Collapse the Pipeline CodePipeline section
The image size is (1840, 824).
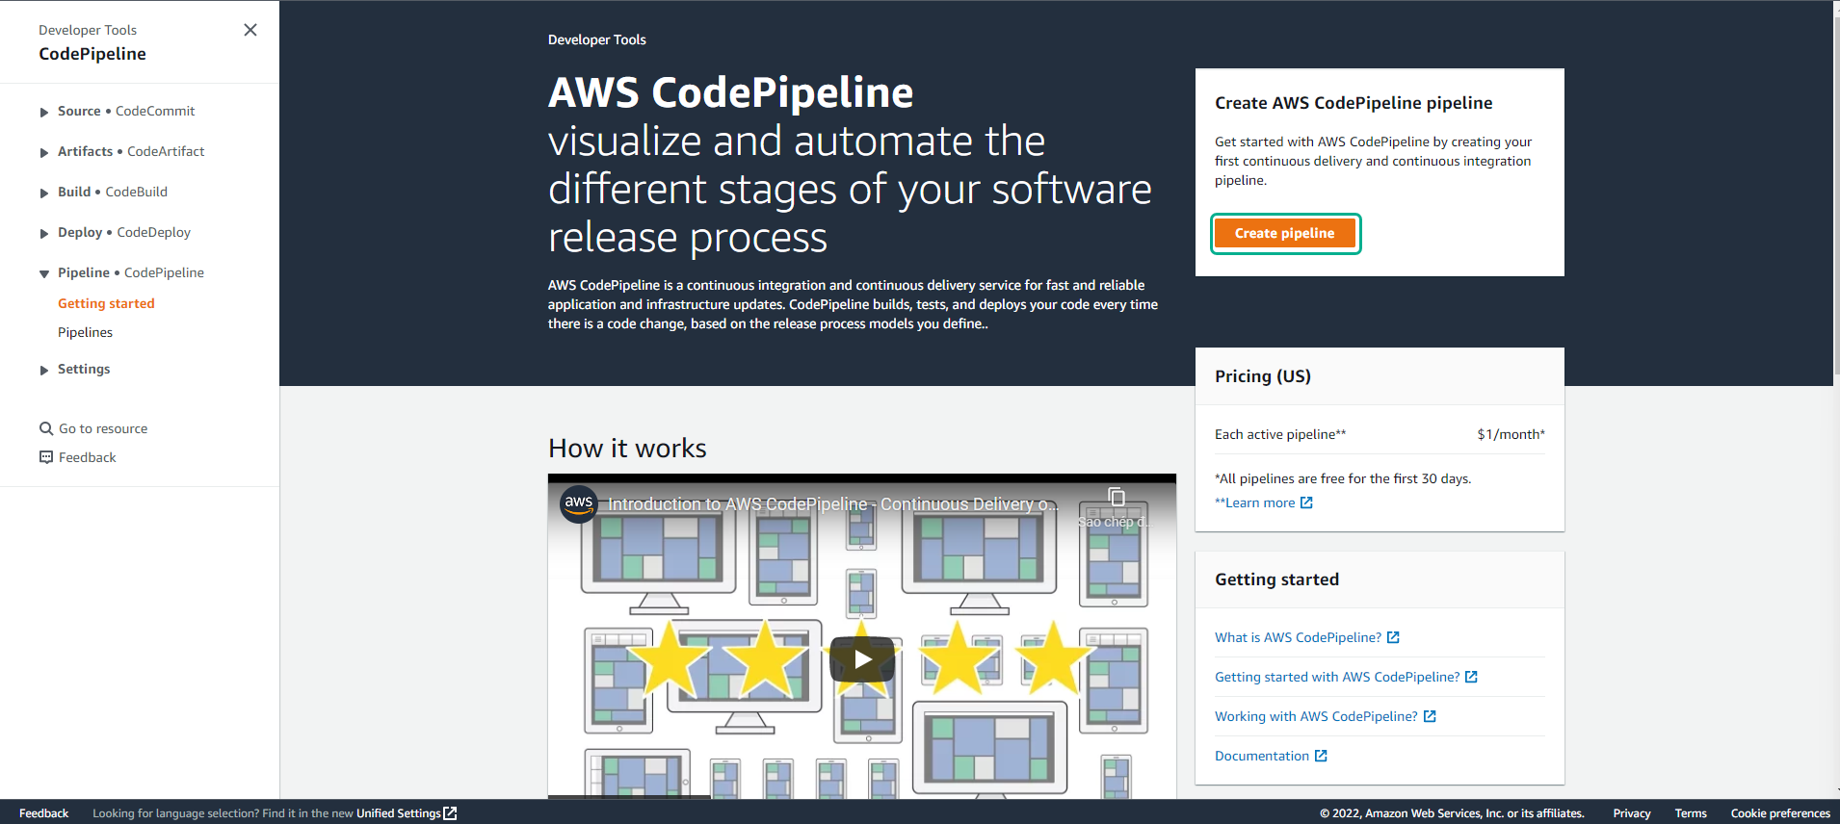point(44,274)
